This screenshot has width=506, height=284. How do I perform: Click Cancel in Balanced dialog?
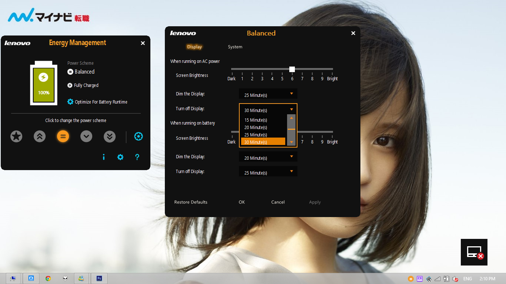(x=278, y=202)
